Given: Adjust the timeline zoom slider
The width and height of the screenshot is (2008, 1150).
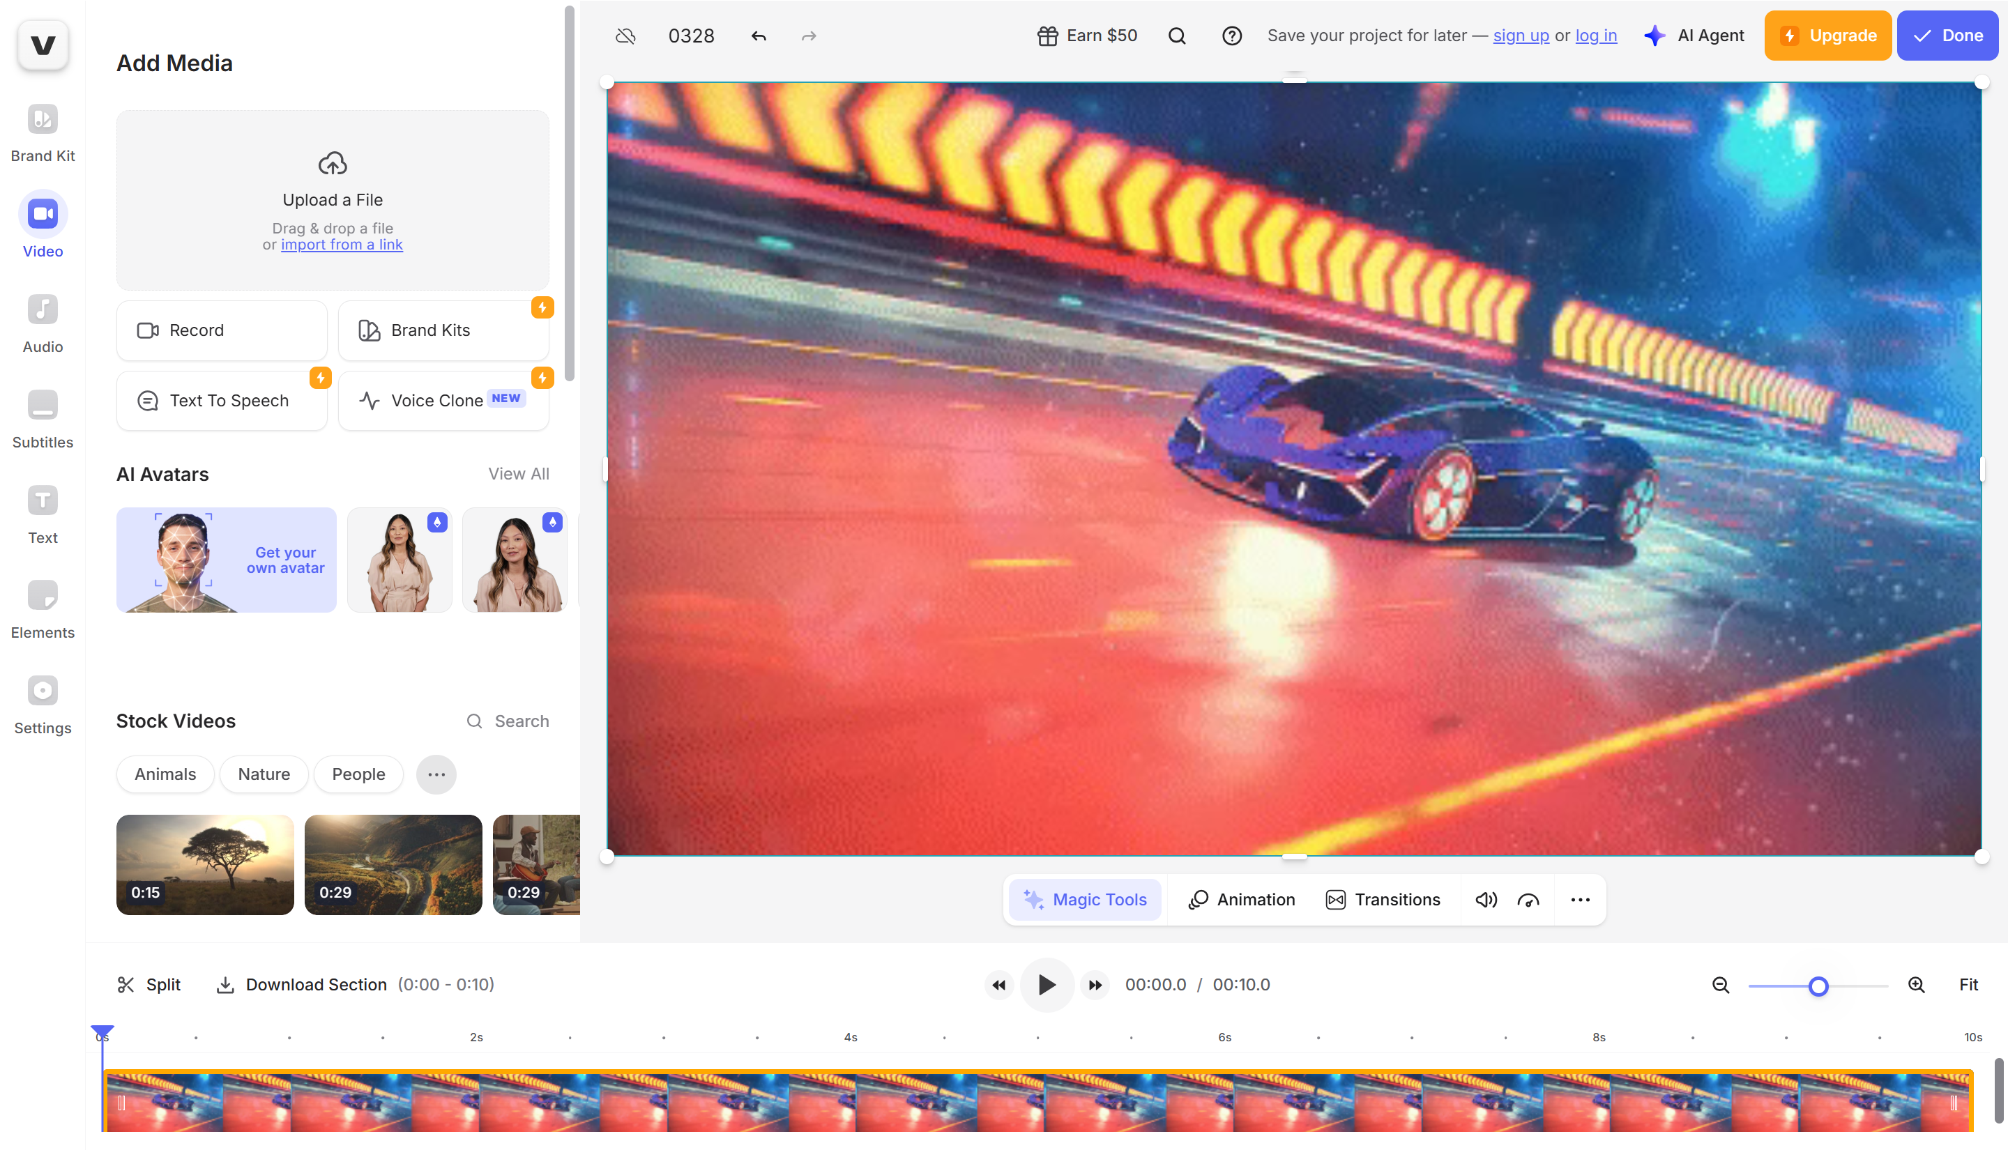Looking at the screenshot, I should point(1817,985).
